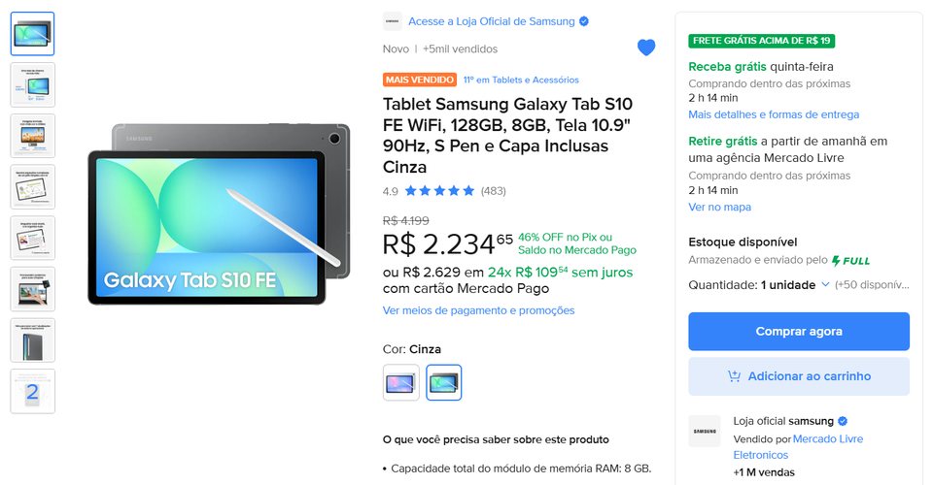Open Ver meios de pagamento e promoções
This screenshot has height=485, width=933.
click(x=478, y=310)
